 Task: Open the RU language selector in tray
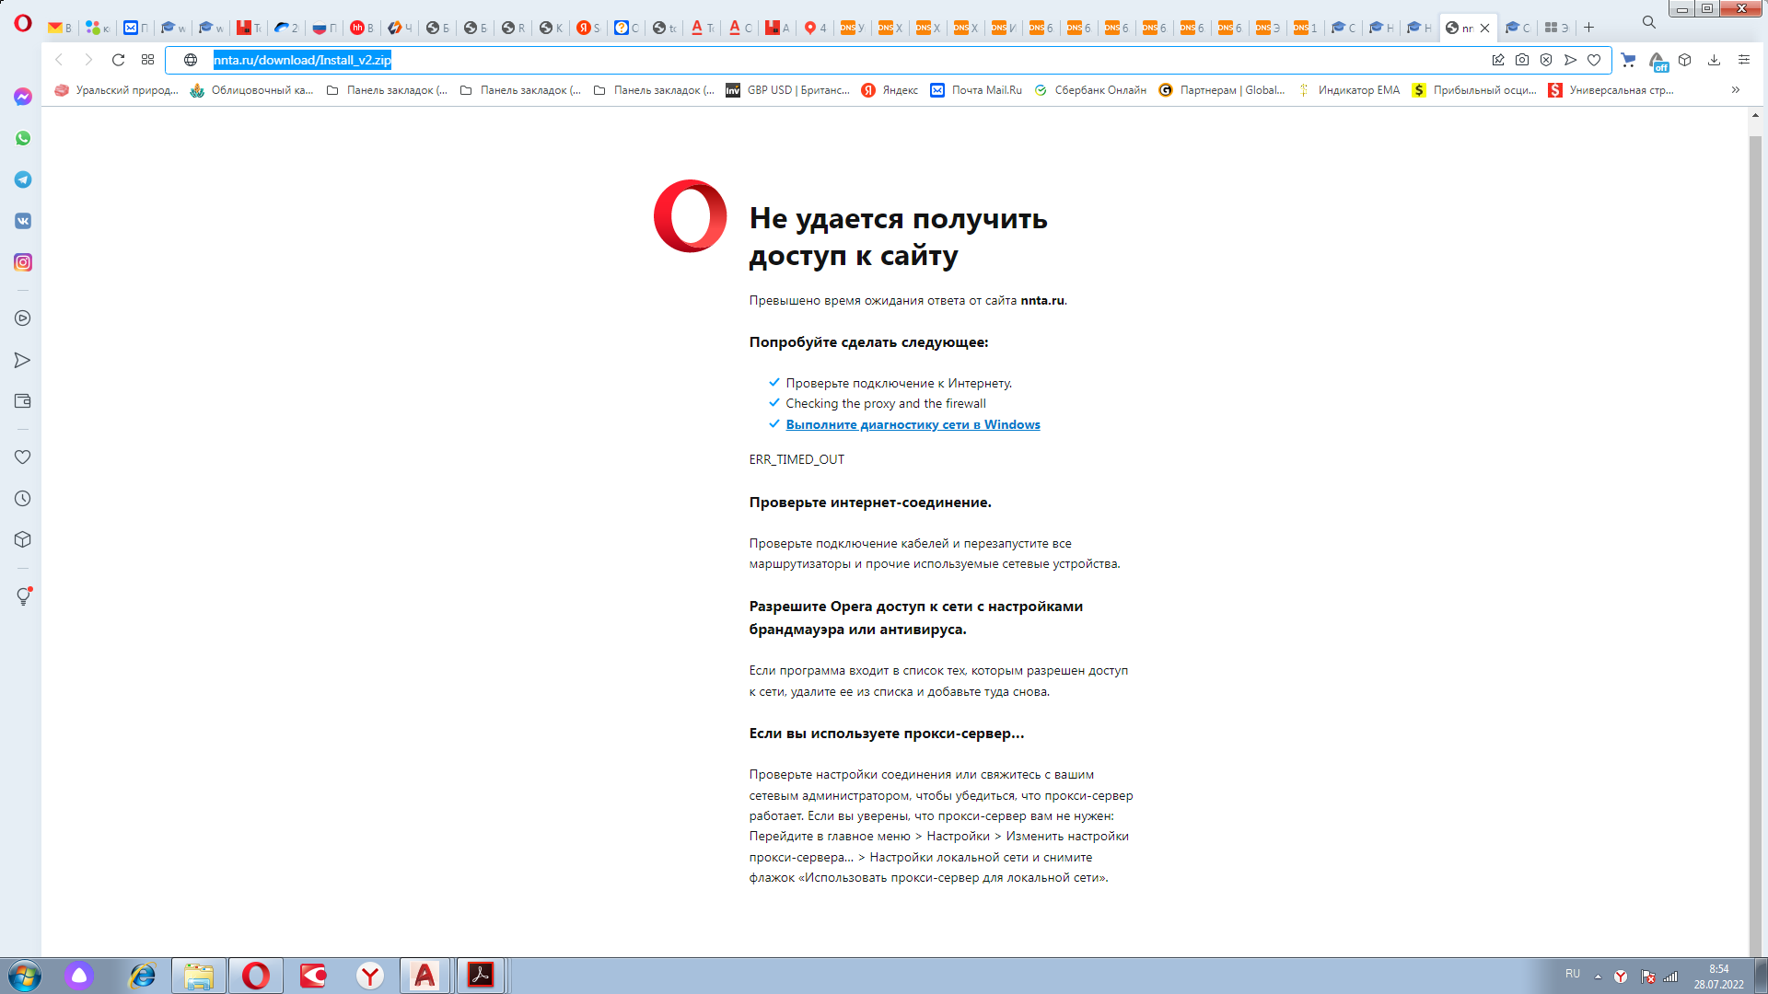[1573, 974]
